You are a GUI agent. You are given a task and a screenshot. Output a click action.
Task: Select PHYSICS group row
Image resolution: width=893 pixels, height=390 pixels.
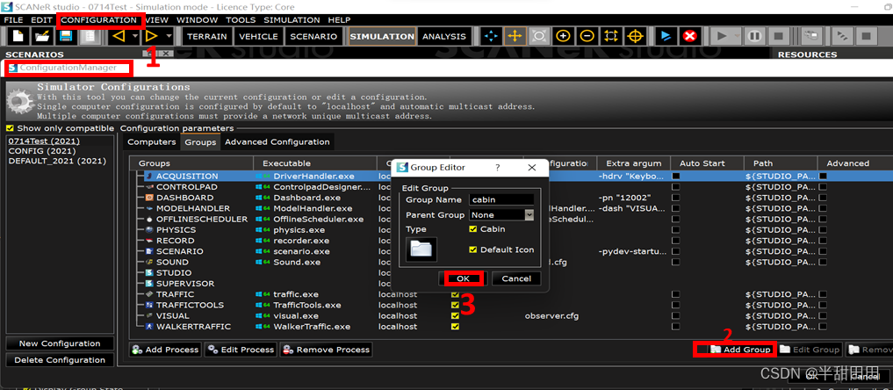click(x=176, y=230)
